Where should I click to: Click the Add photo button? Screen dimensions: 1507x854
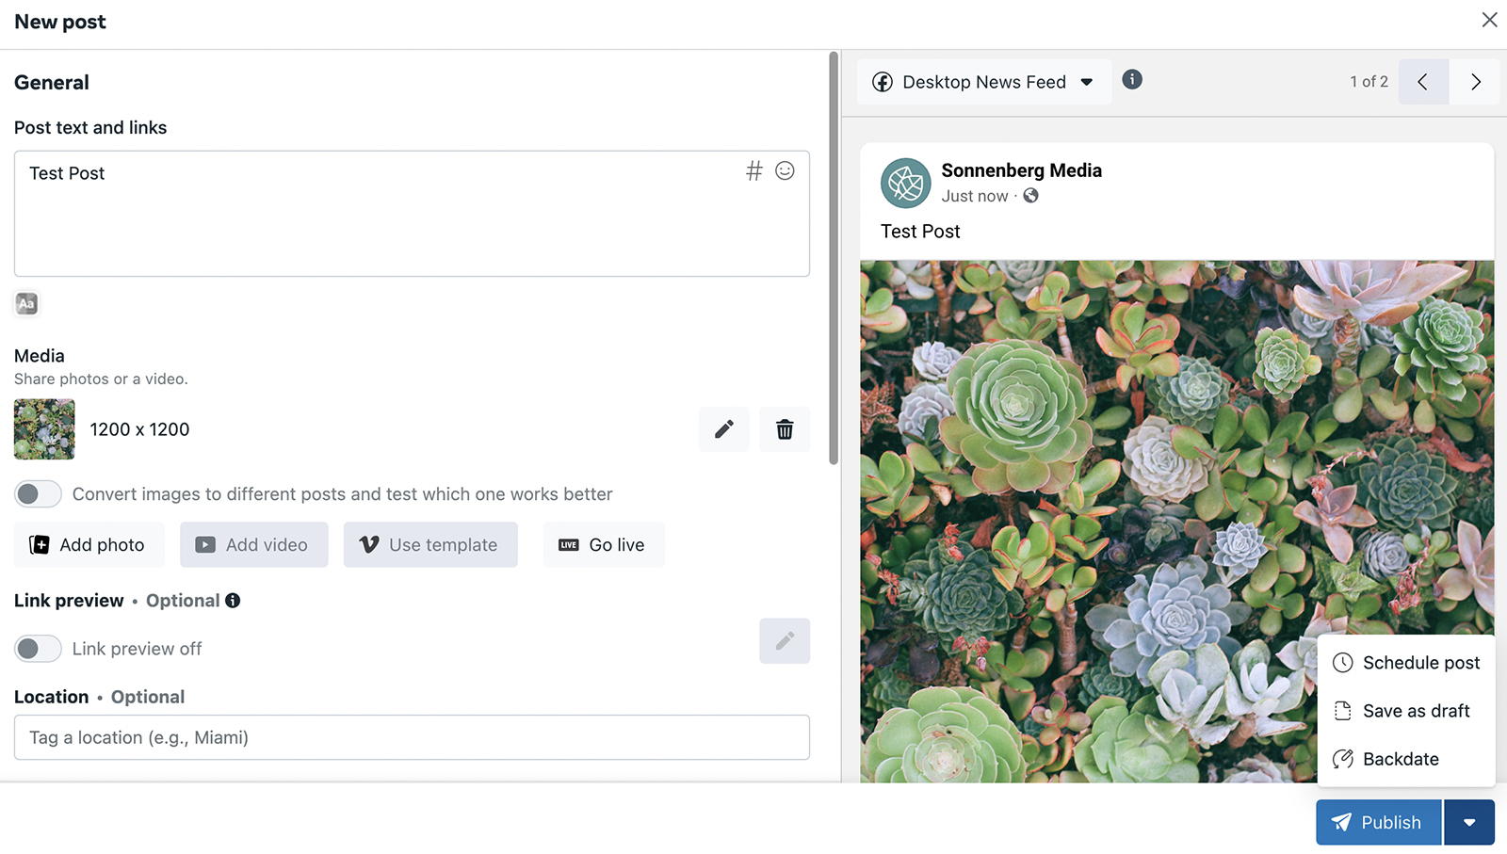(x=89, y=545)
